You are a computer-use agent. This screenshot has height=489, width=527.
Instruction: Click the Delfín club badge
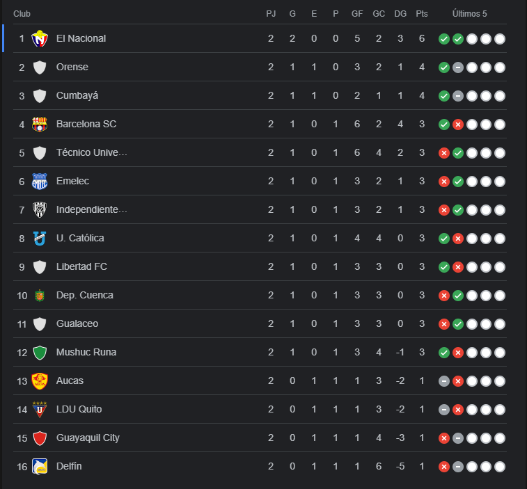tap(40, 467)
